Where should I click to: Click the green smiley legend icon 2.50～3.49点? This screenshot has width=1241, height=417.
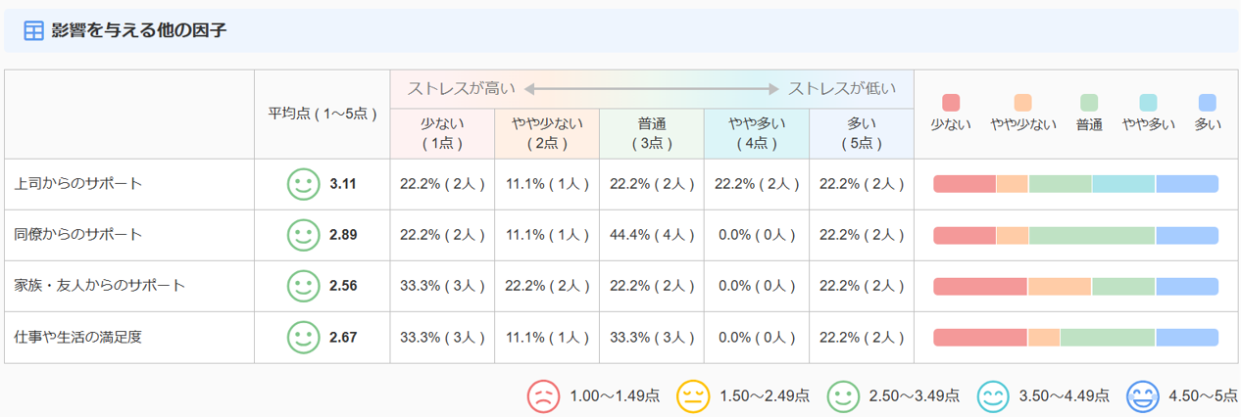point(843,395)
